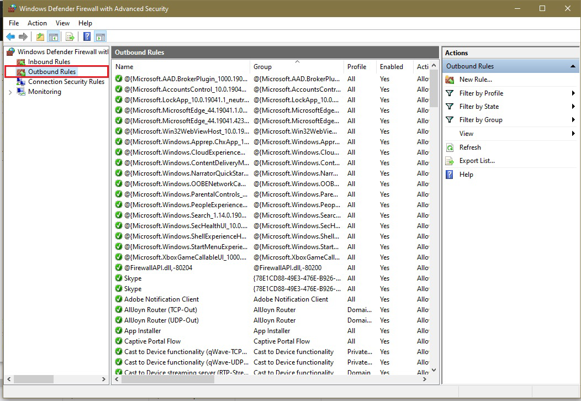Toggle the Show/Hide Console Tree icon

click(54, 36)
